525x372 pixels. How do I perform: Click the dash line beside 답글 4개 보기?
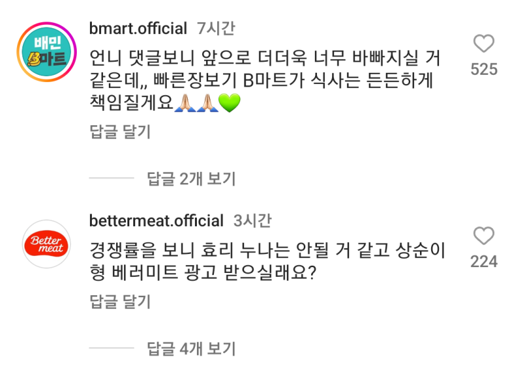coord(111,348)
